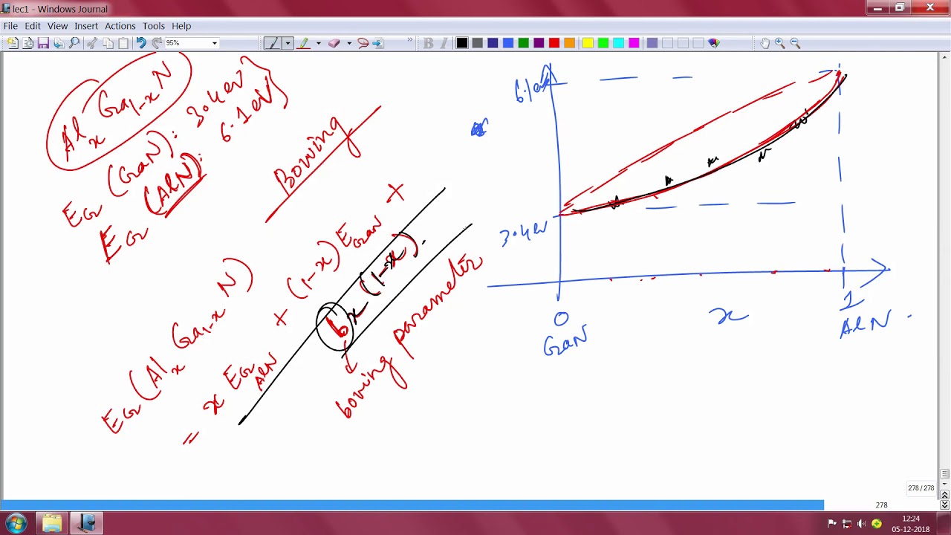Screen dimensions: 951x535
Task: Open the Pen style dropdown arrow
Action: (x=288, y=43)
